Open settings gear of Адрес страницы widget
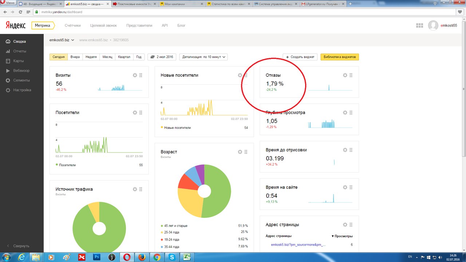 (x=345, y=225)
